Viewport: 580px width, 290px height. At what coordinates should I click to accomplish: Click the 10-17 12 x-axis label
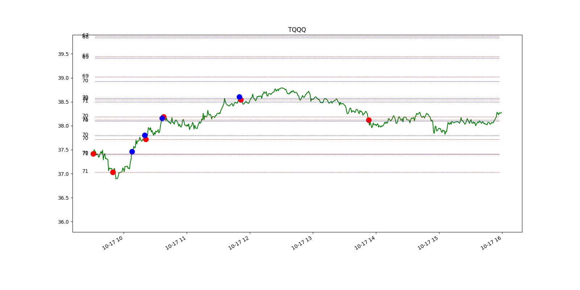pyautogui.click(x=239, y=243)
